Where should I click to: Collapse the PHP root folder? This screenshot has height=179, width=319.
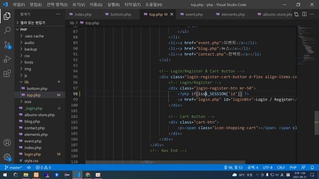point(40,29)
